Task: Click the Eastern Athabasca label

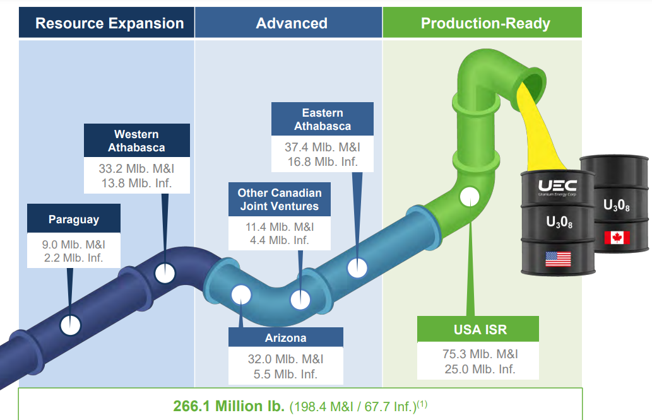Action: [x=323, y=119]
